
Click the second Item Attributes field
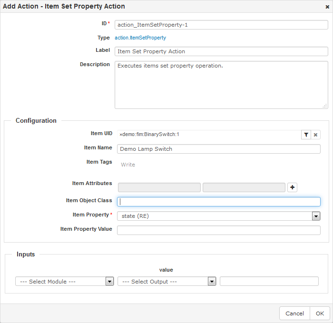(244, 187)
